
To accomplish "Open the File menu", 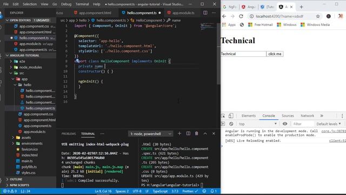I will tap(6, 4).
